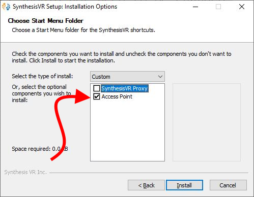Minimize the SynthesisVR Setup window
254x197 pixels.
(195, 7)
